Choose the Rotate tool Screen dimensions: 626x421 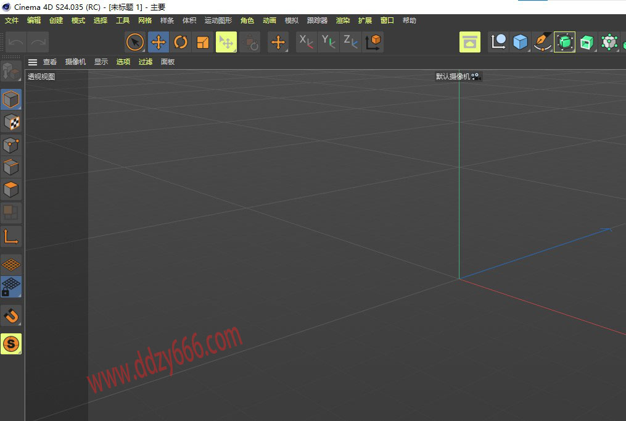[181, 42]
